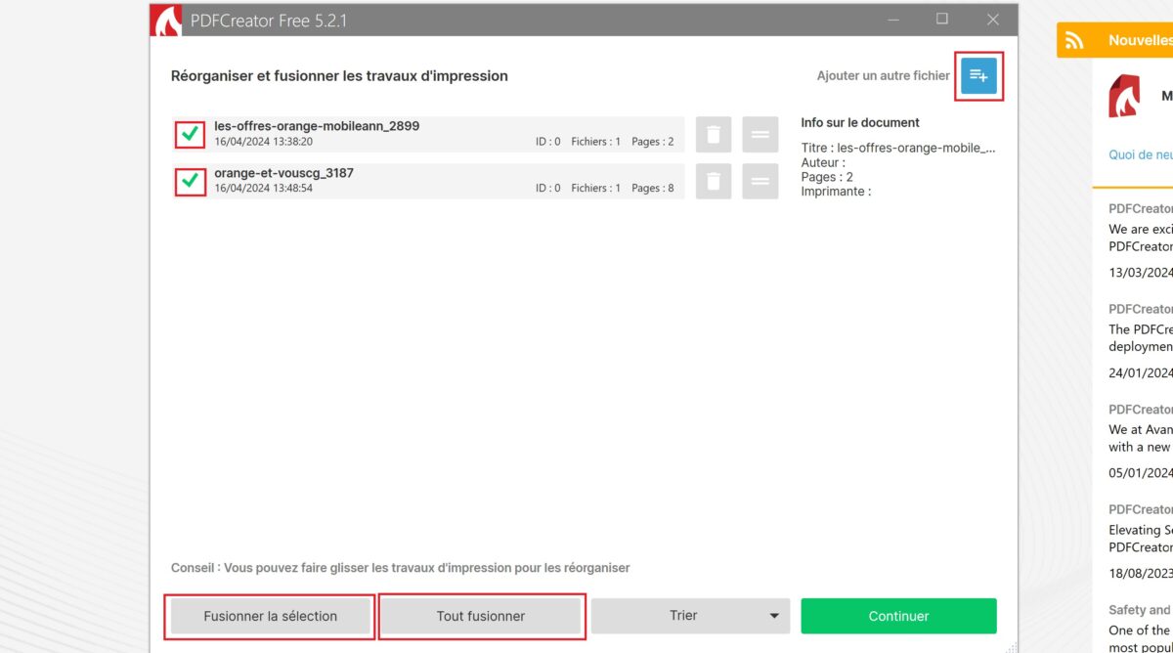Click the Imprimante field in document info

click(x=836, y=192)
